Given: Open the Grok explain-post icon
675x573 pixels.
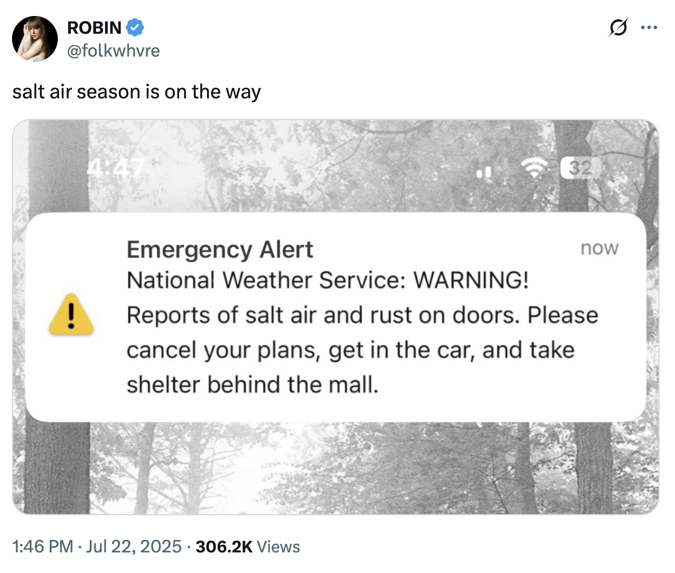Looking at the screenshot, I should 618,27.
